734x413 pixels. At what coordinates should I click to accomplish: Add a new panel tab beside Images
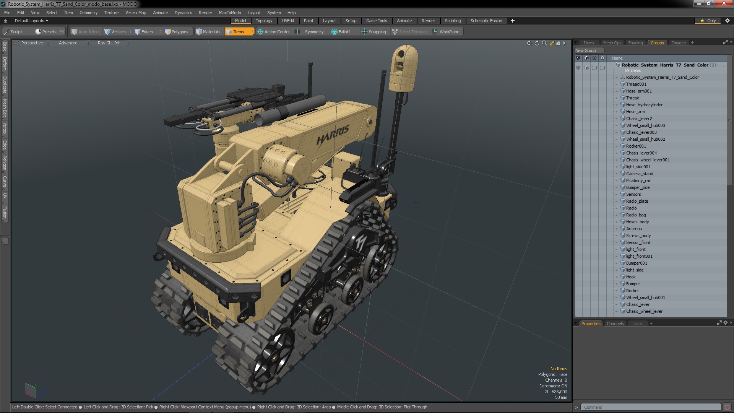692,43
